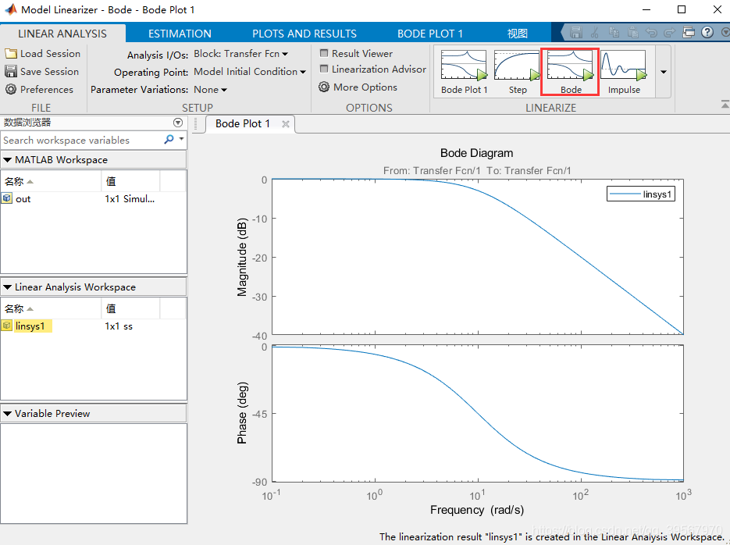The width and height of the screenshot is (730, 545).
Task: Switch to the BODE PLOT 1 ribbon tab
Action: pos(429,34)
